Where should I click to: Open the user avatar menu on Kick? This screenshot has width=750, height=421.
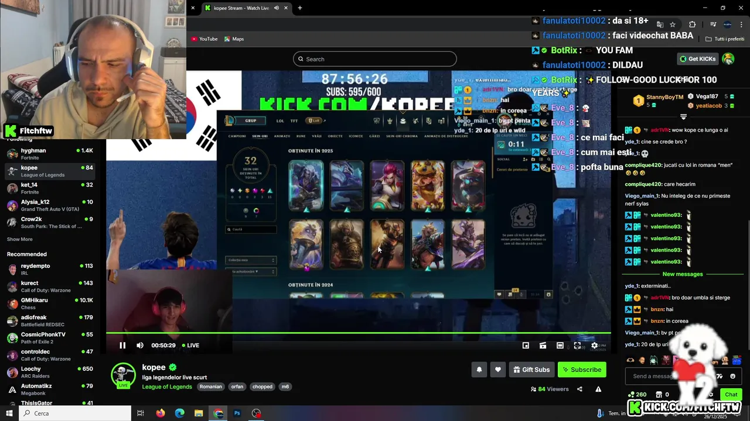728,59
